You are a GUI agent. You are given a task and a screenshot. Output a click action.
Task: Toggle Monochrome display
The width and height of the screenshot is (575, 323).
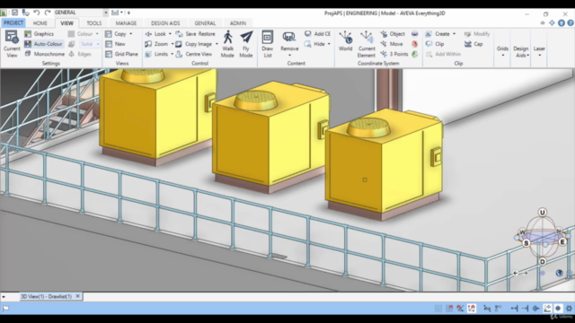tap(44, 54)
